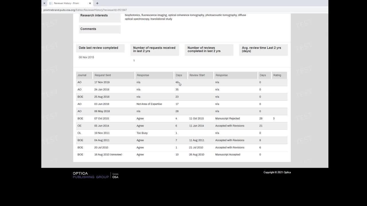
Task: Click the Manuscript Rejected response
Action: (x=227, y=118)
